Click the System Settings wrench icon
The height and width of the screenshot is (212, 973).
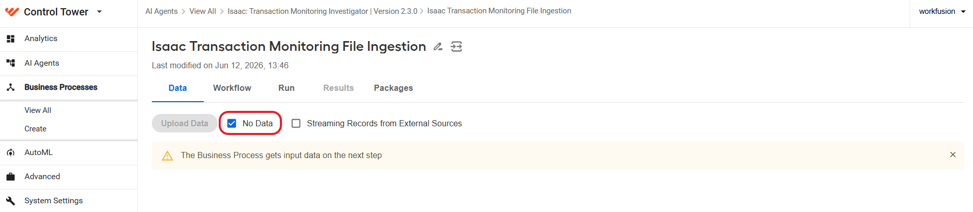11,201
